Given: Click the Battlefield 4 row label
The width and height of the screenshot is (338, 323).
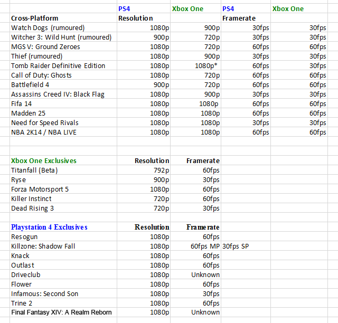Looking at the screenshot, I should click(63, 84).
